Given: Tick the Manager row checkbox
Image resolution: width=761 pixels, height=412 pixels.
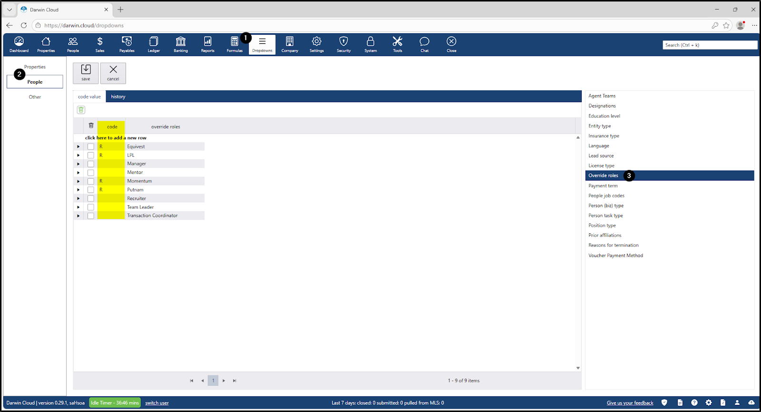Looking at the screenshot, I should 91,164.
